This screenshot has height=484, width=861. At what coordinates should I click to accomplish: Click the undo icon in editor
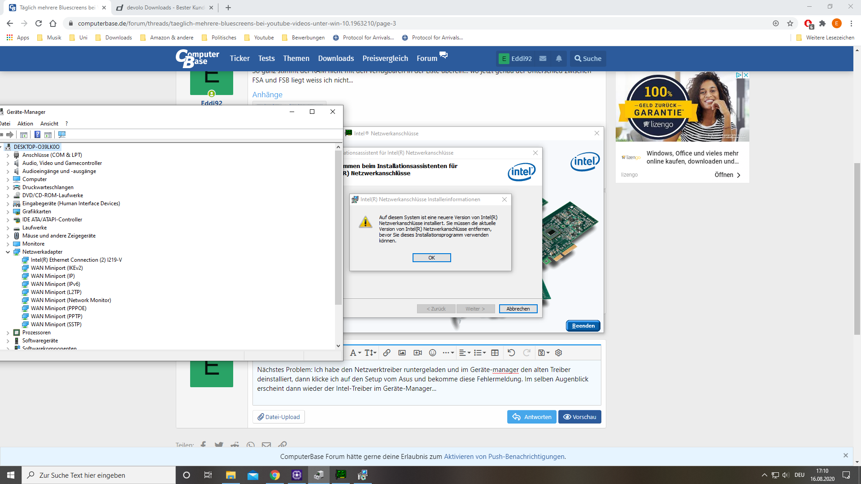(511, 353)
